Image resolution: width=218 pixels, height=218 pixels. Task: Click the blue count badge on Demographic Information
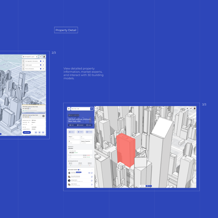(41, 61)
